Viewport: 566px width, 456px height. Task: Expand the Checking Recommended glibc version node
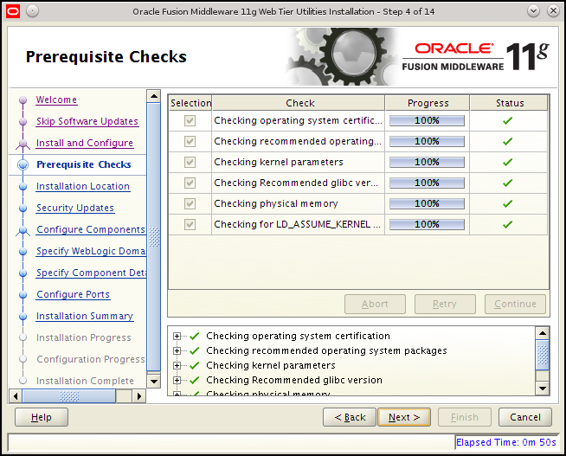[177, 380]
